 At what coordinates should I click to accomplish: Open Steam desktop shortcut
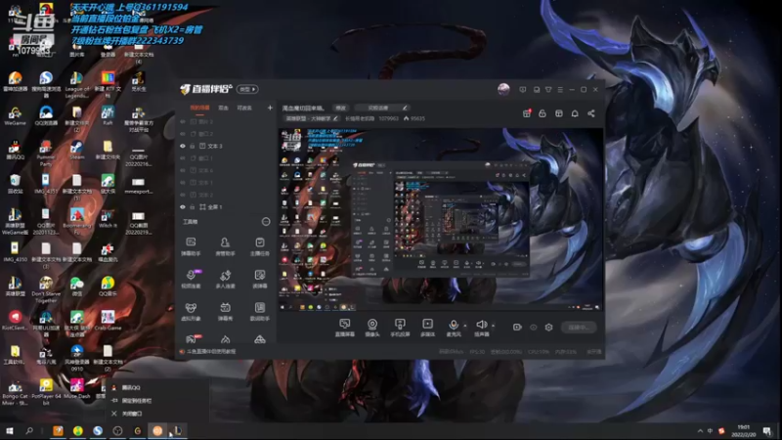[x=76, y=150]
